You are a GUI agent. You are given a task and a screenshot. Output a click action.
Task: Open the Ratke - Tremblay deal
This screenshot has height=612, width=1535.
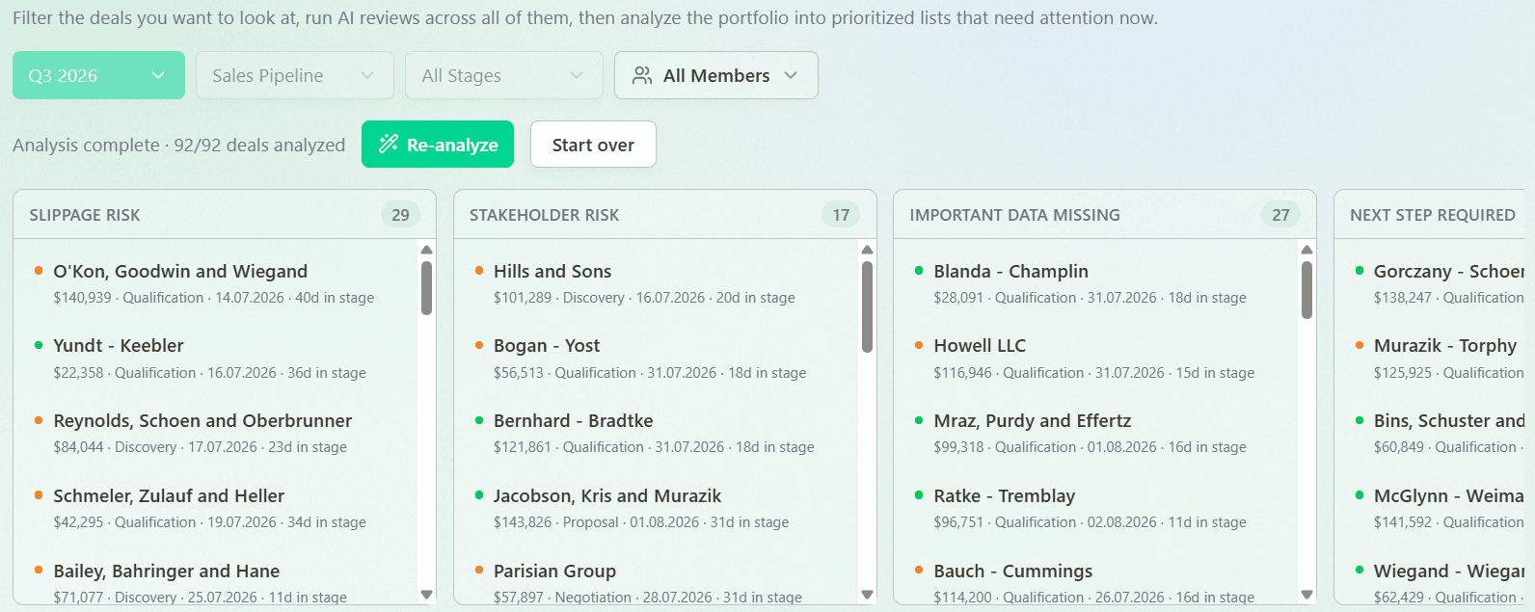(x=1004, y=495)
